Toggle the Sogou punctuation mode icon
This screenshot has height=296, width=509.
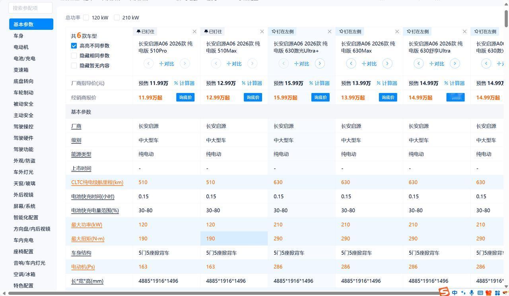tap(463, 293)
